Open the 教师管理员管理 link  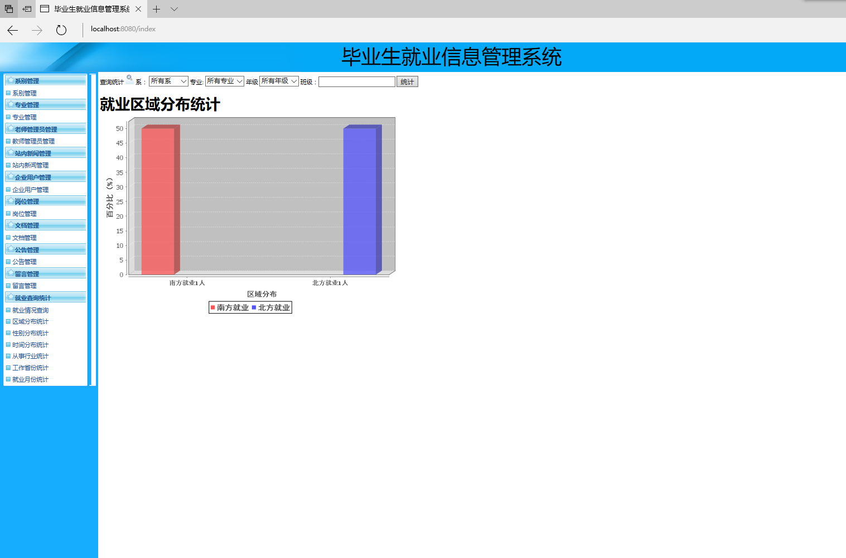pyautogui.click(x=33, y=141)
